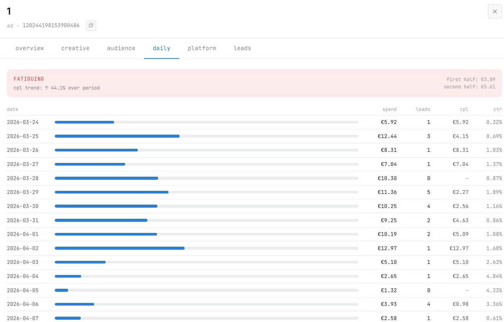Click the €0.98 cpl value

tap(460, 304)
